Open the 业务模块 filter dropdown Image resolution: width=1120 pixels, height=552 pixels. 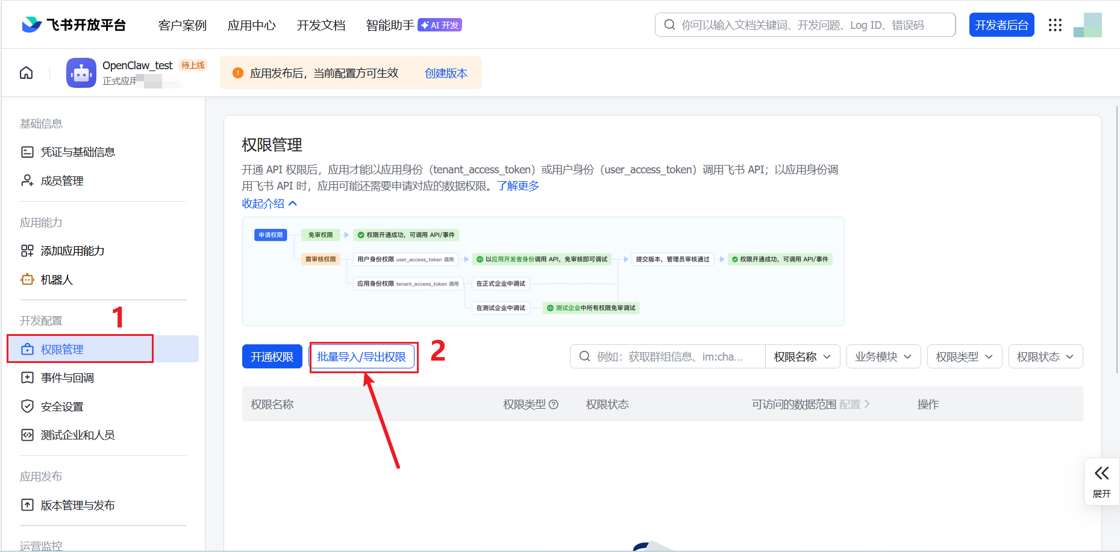[883, 356]
